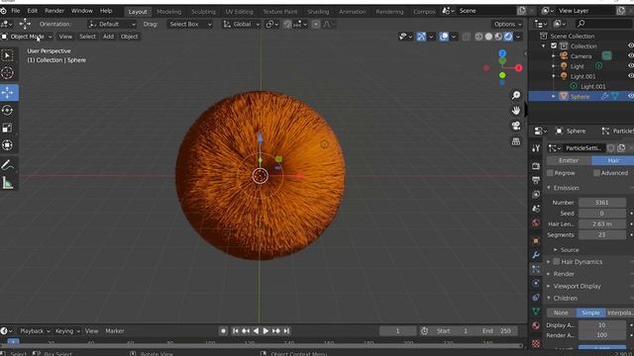Open the Particles properties tab
This screenshot has height=356, width=634.
point(536,269)
